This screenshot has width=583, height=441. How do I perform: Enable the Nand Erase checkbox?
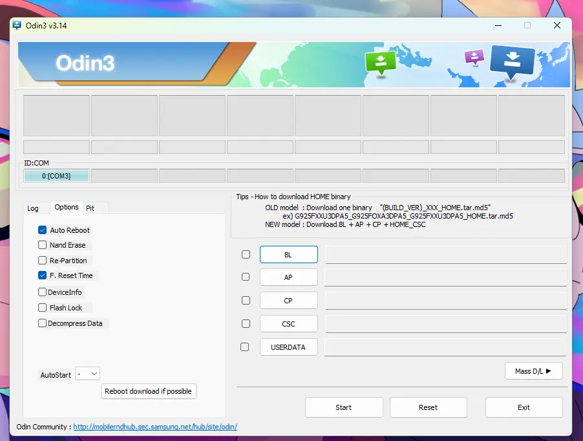(x=43, y=244)
